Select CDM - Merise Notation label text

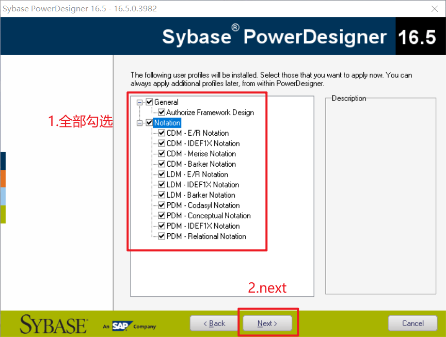coord(201,154)
